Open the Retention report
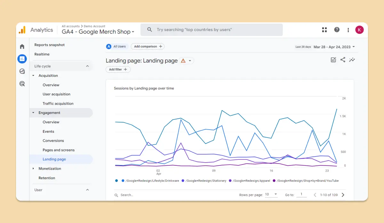 pos(47,178)
